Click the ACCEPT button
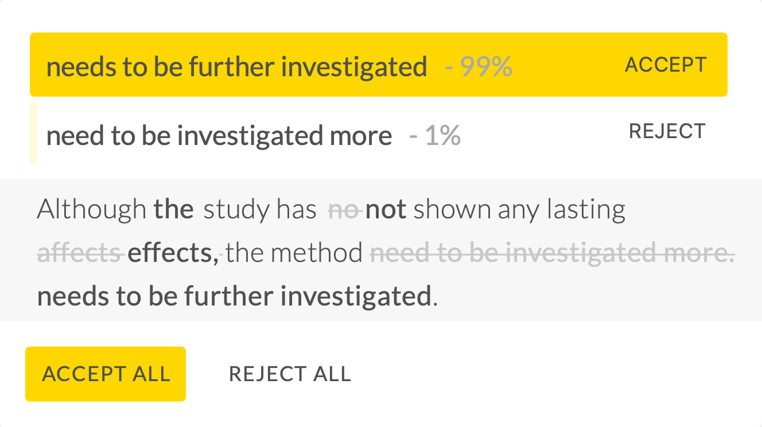The height and width of the screenshot is (427, 762). click(x=666, y=65)
